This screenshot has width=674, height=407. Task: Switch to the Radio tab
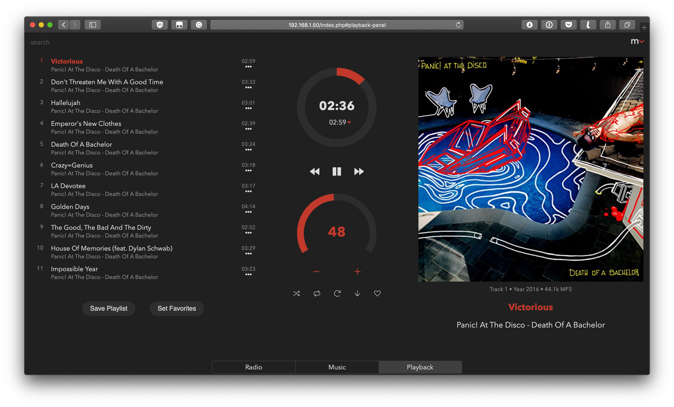click(253, 367)
